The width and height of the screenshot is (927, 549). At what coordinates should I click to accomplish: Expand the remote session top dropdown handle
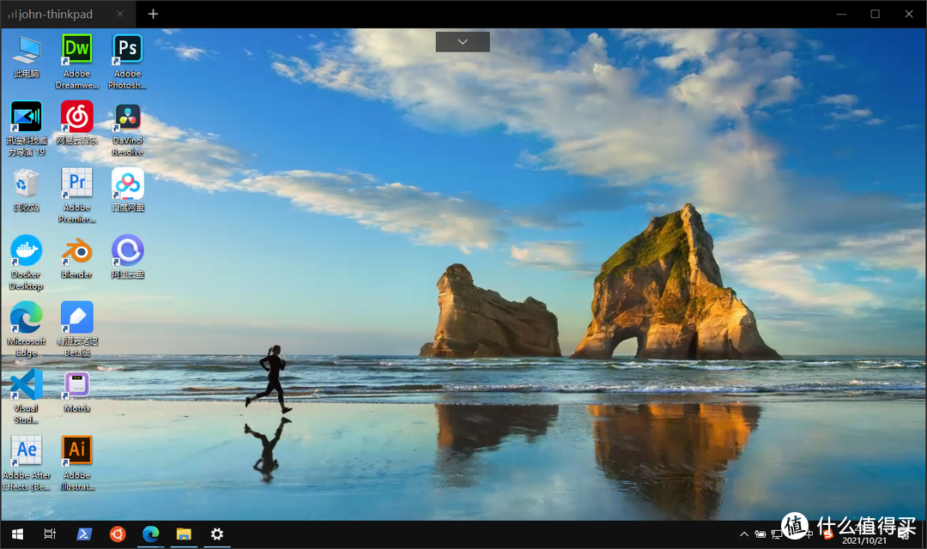[x=463, y=42]
